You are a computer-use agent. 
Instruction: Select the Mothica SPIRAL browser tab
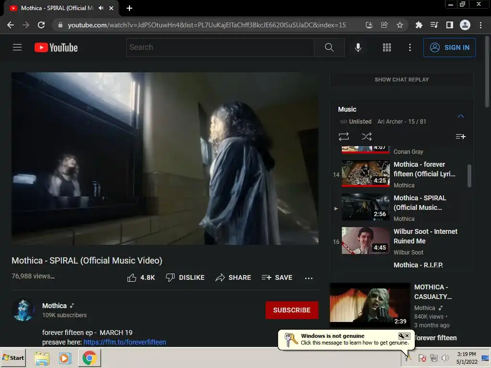pos(57,8)
